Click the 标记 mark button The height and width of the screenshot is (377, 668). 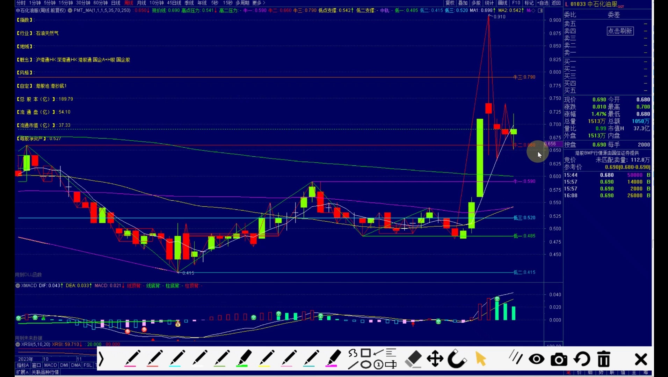(529, 3)
